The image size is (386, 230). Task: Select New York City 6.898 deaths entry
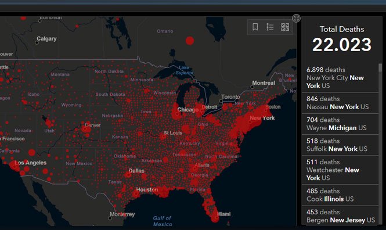(x=340, y=78)
